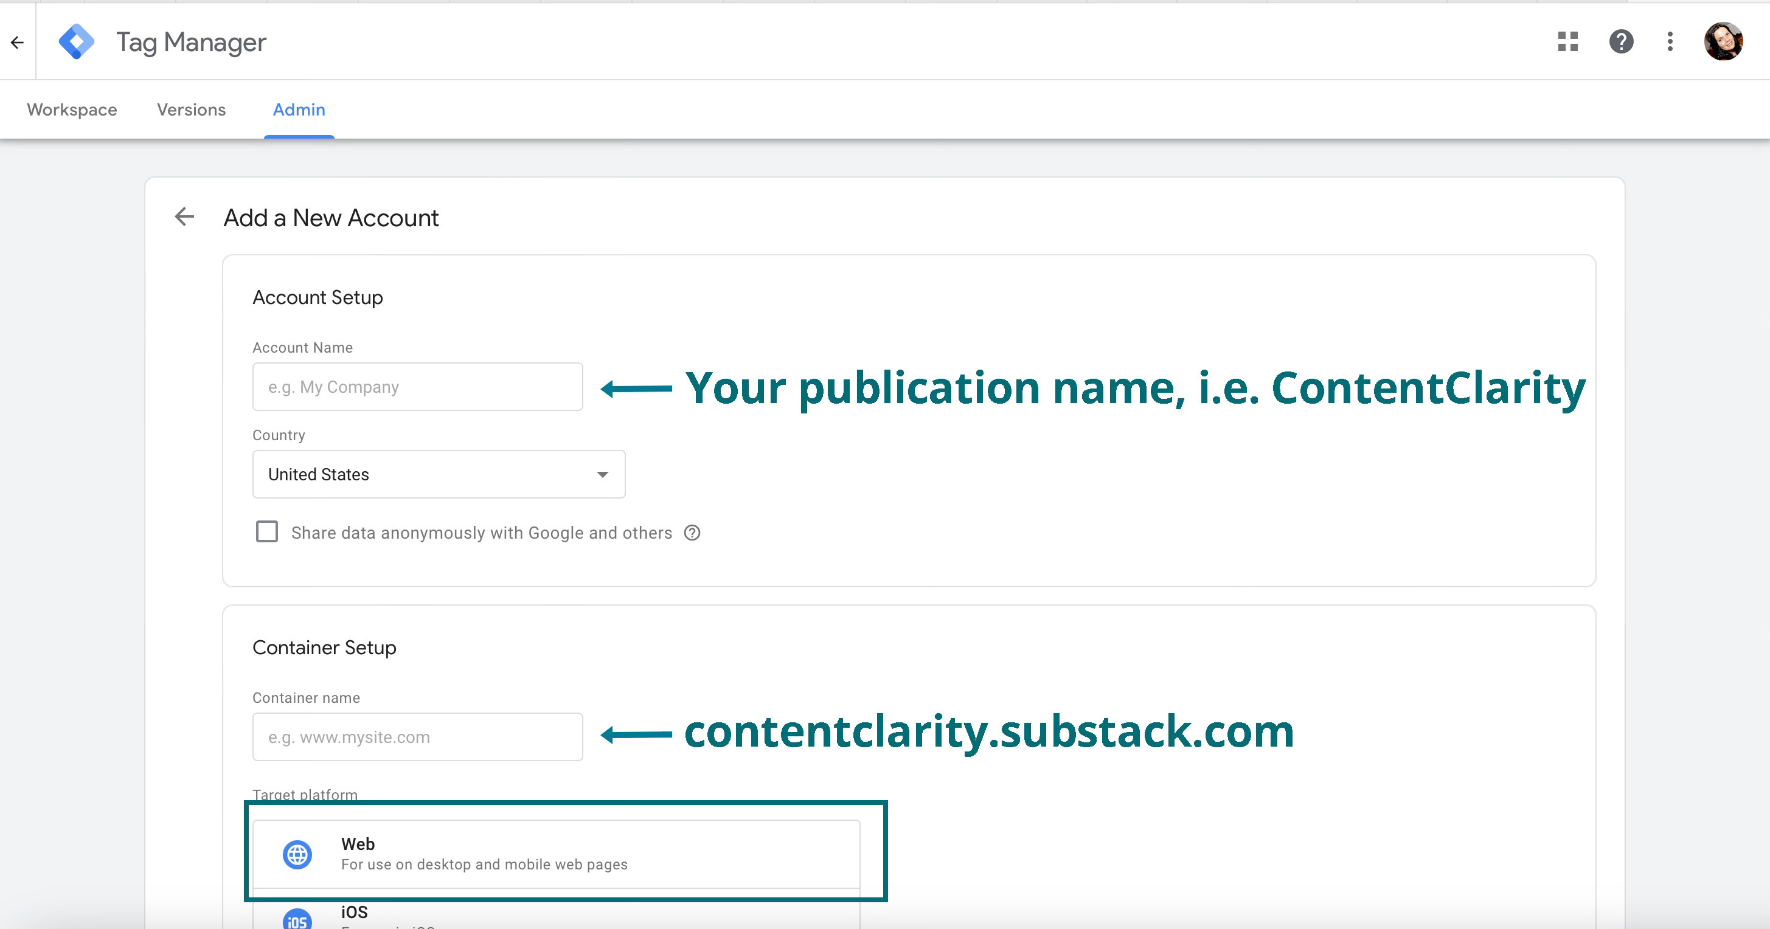Enable Share data anonymously with Google checkbox
This screenshot has height=929, width=1770.
(x=266, y=531)
